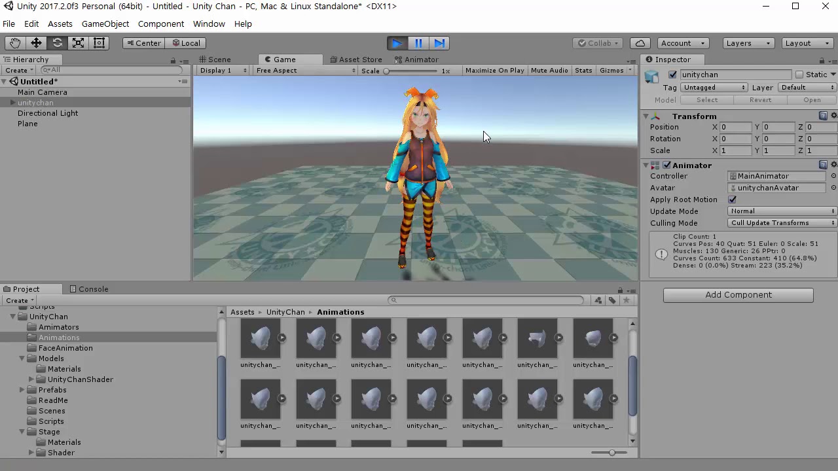The width and height of the screenshot is (838, 471).
Task: Expand the Prefabs folder
Action: coord(22,390)
